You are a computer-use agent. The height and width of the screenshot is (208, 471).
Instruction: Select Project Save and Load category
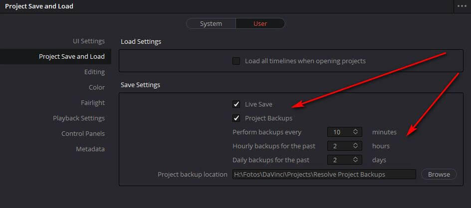[x=72, y=56]
